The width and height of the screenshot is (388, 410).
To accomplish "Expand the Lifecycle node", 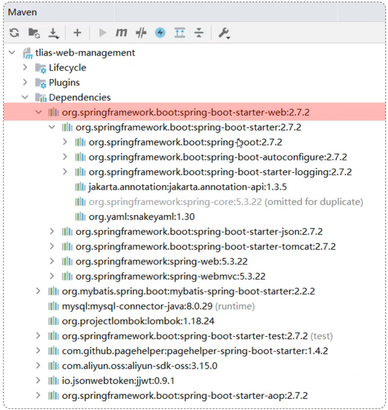I will tap(25, 67).
